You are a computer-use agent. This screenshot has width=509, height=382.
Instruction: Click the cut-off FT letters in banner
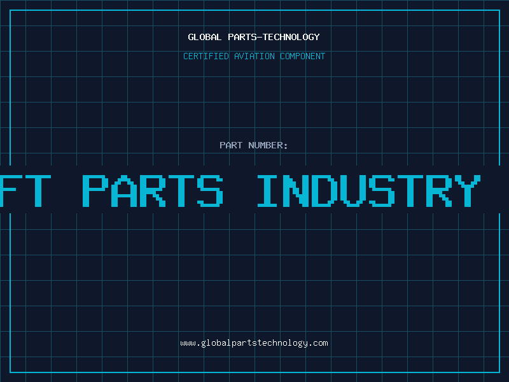[x=25, y=190]
